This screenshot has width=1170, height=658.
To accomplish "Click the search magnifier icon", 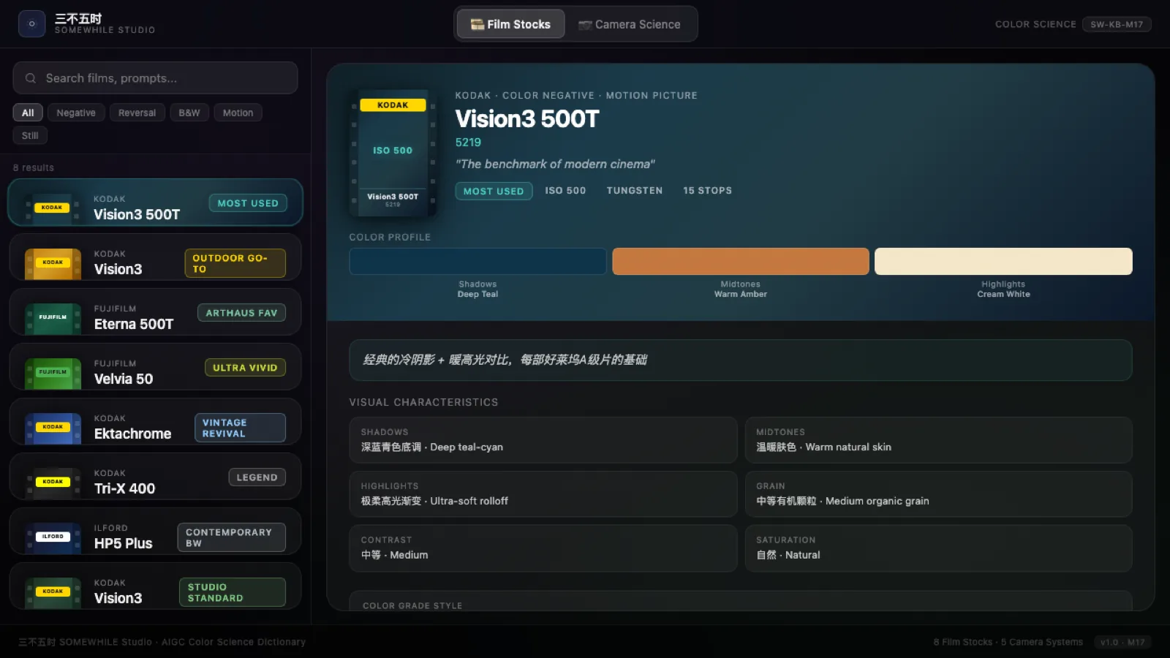I will click(x=31, y=78).
